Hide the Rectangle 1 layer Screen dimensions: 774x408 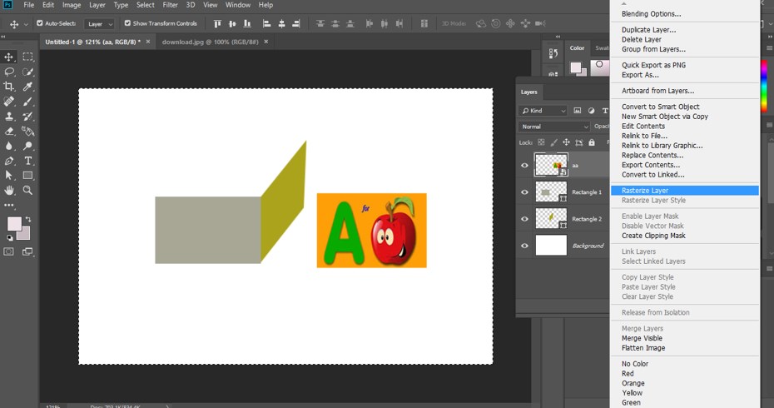coord(524,192)
